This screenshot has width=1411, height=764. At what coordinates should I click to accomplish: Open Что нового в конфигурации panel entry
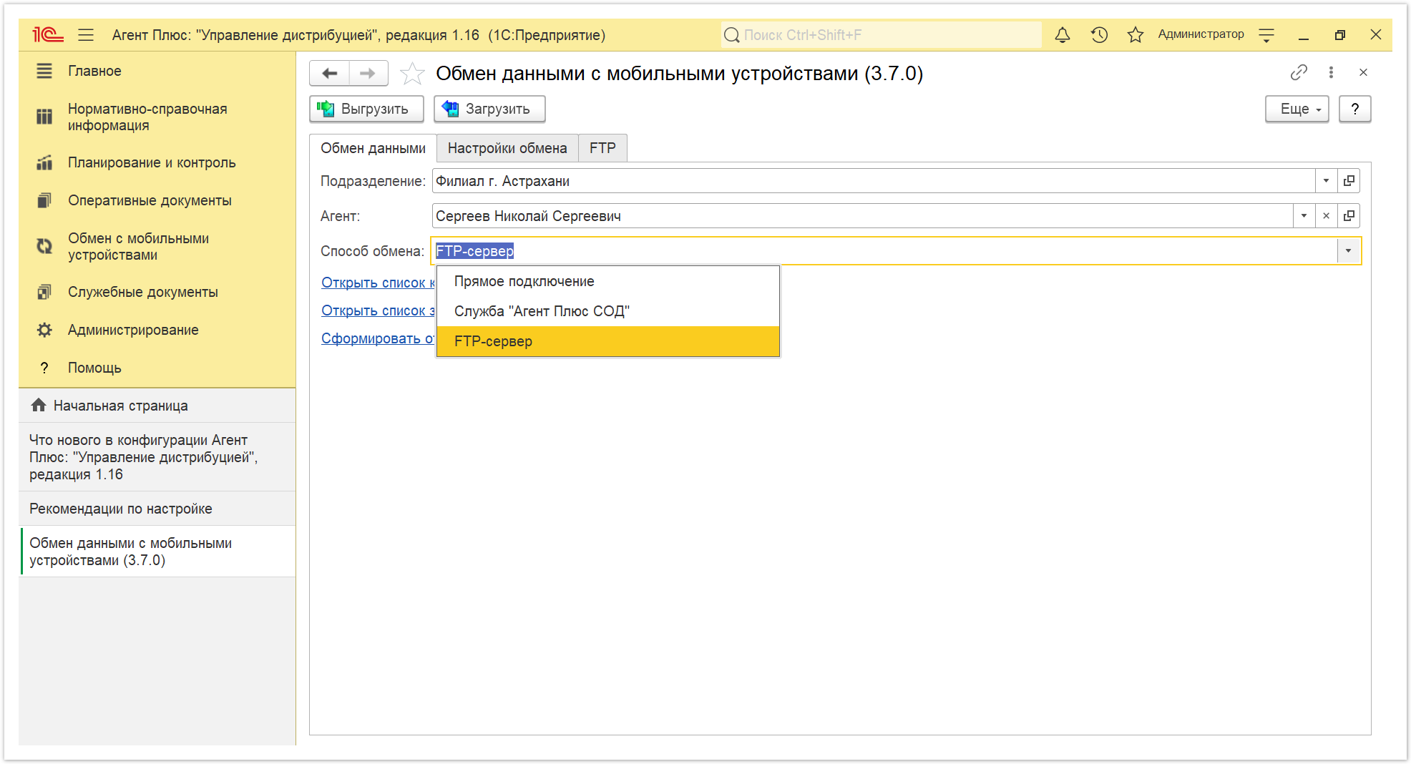(157, 457)
